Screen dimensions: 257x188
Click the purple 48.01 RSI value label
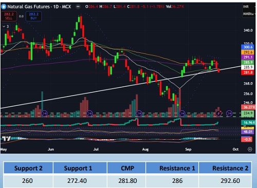tap(248, 131)
